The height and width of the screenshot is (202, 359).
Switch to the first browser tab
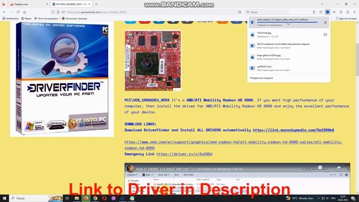tap(29, 4)
